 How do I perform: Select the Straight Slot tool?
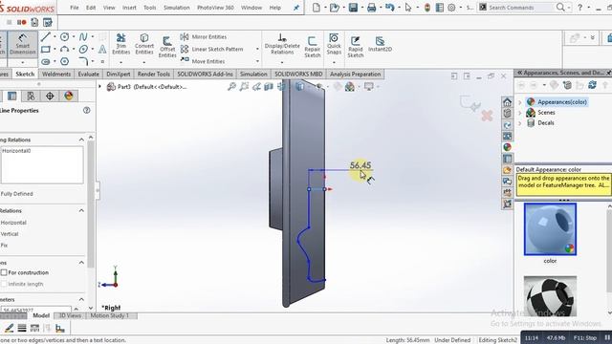[x=46, y=61]
